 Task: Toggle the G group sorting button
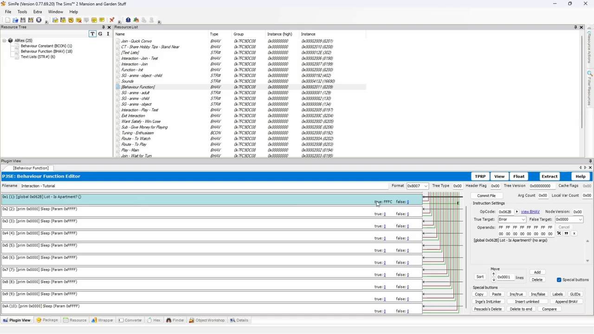100,34
